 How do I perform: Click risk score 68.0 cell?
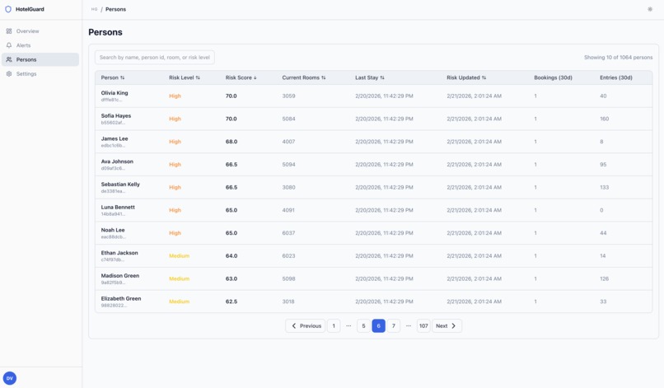[231, 142]
